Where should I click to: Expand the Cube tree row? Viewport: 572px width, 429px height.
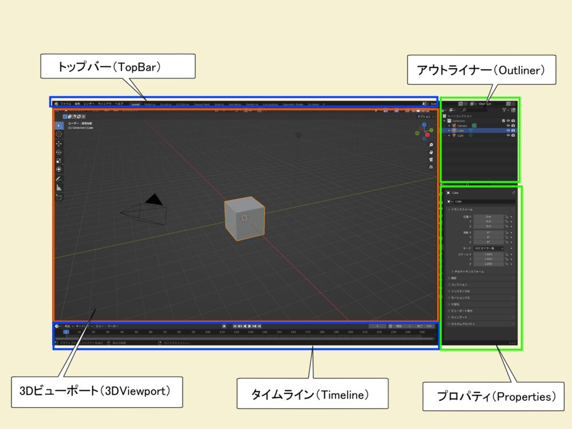pos(449,130)
